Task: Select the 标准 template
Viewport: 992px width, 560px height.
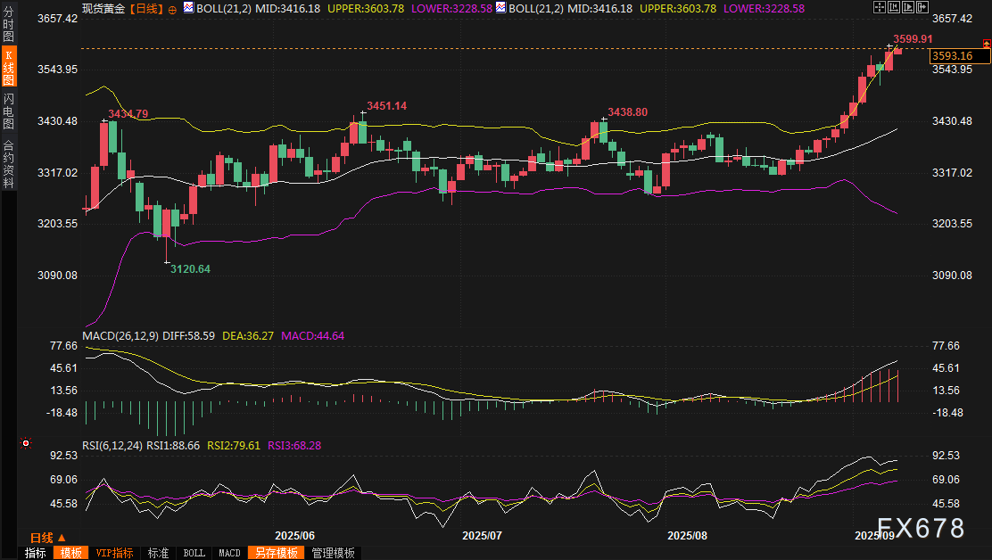Action: pos(158,553)
